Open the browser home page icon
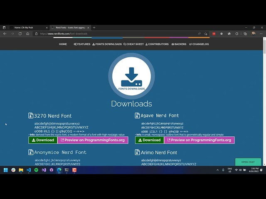 (28, 34)
